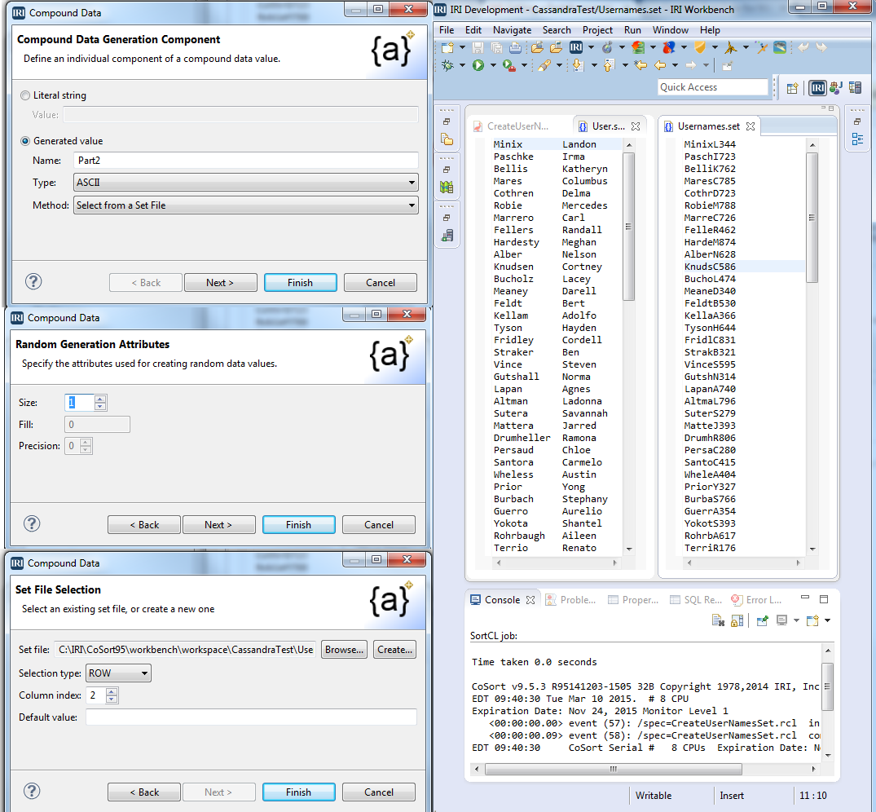Open the File menu

click(x=447, y=30)
